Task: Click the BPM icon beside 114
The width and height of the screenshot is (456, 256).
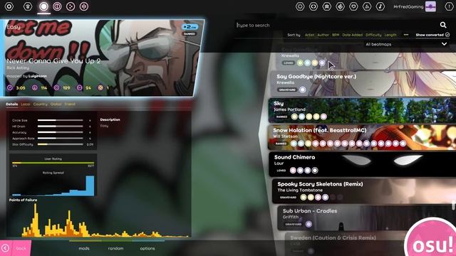Action: tap(35, 87)
